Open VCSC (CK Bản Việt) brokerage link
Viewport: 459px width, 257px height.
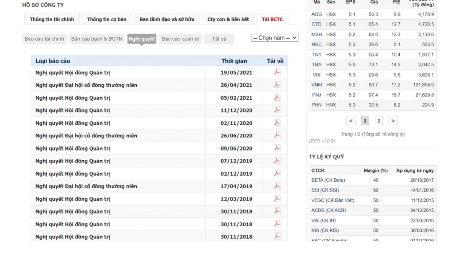[333, 200]
